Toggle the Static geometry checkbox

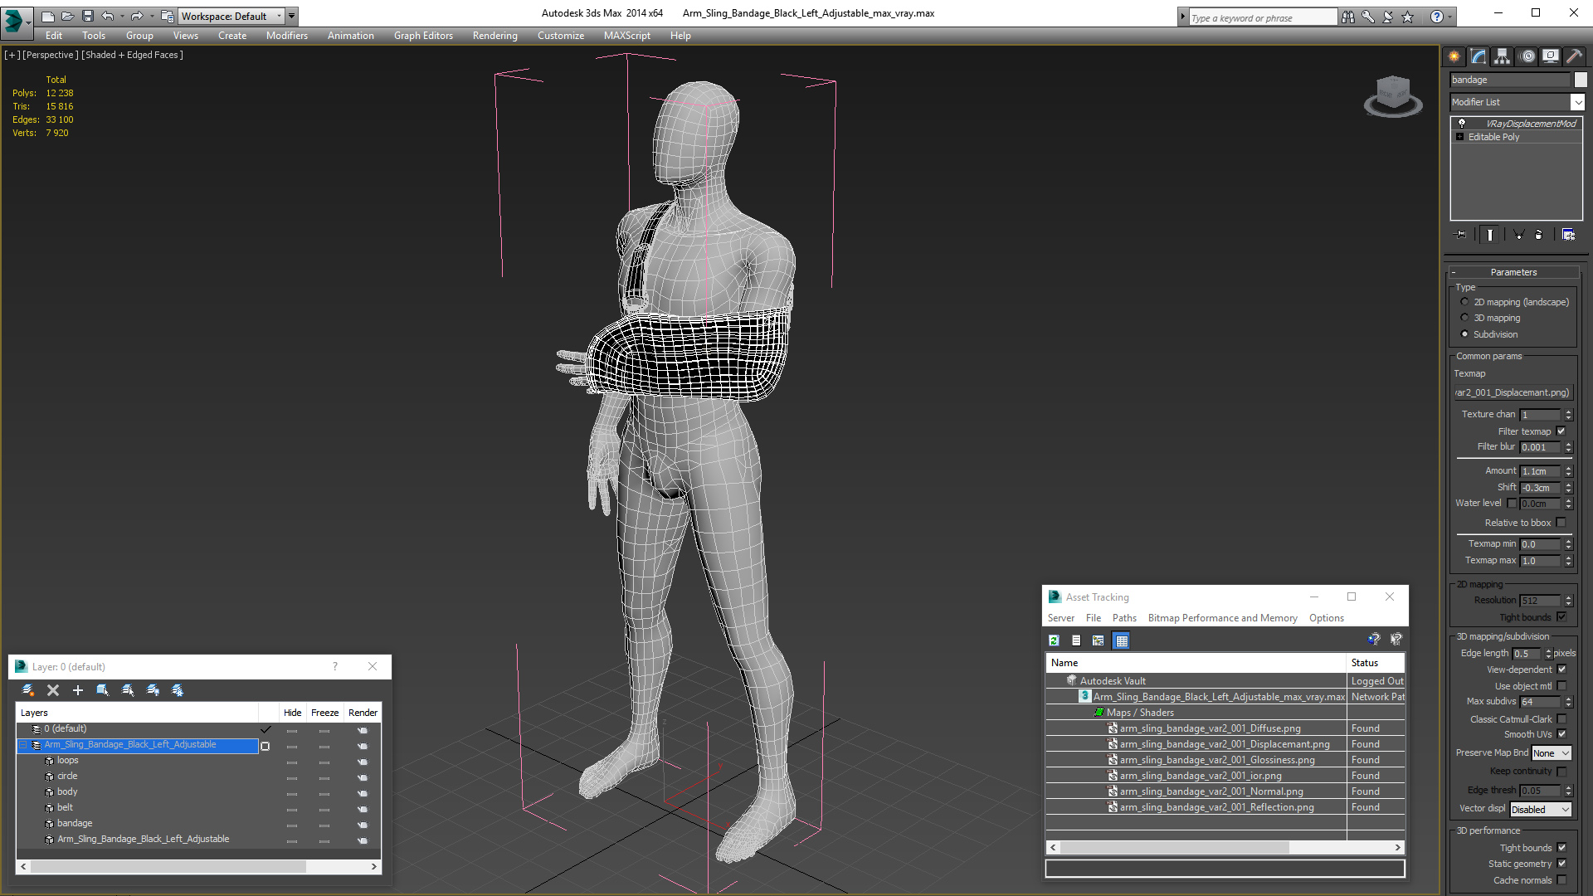[x=1562, y=864]
